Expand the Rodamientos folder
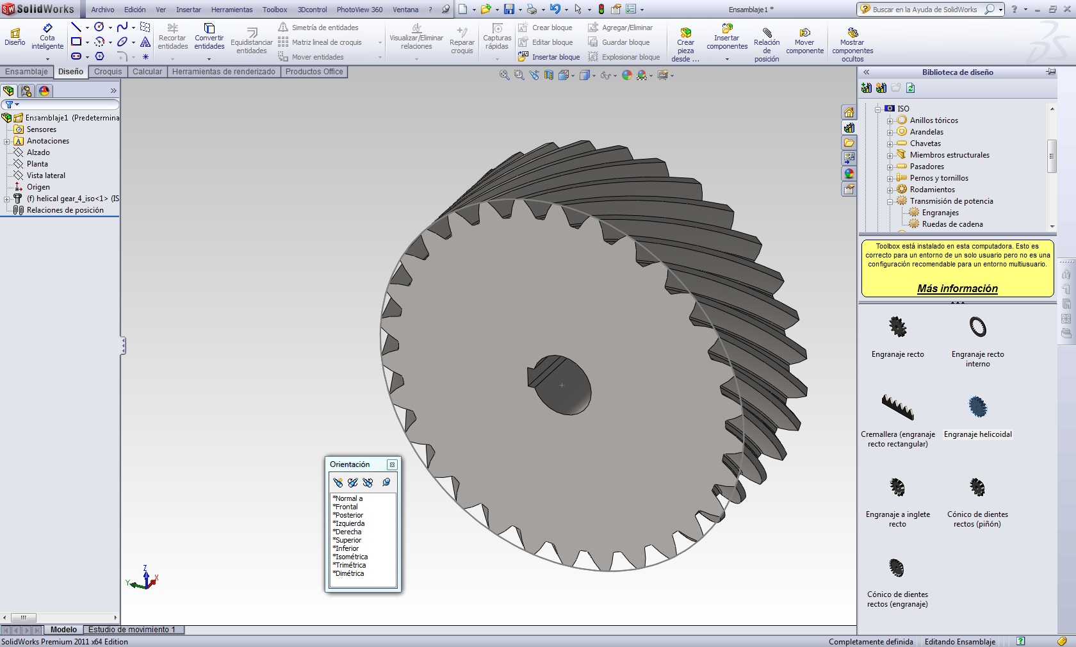Screen dimensions: 1076x647 [890, 190]
